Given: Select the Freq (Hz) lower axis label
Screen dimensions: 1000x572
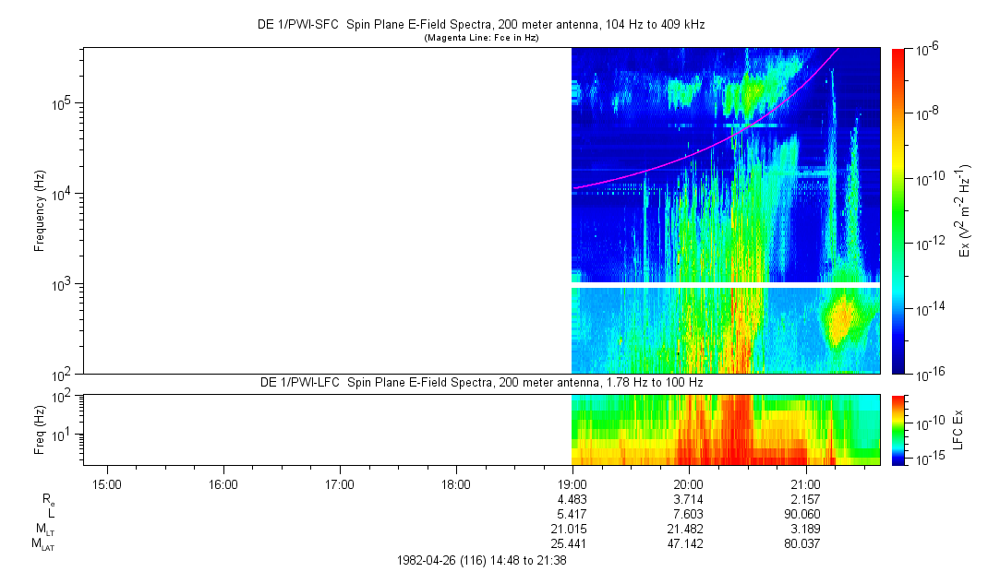Looking at the screenshot, I should coord(40,429).
